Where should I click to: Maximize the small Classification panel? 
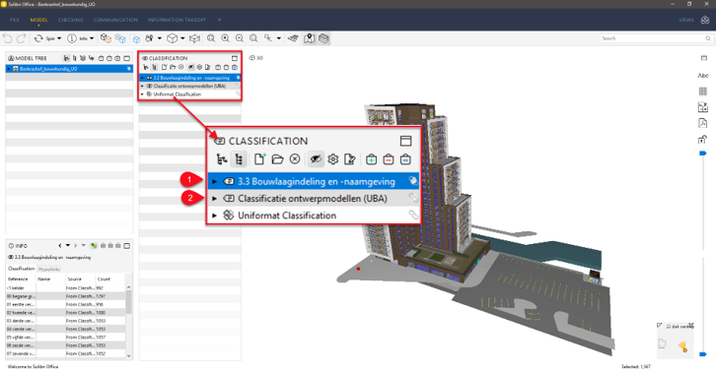click(235, 58)
